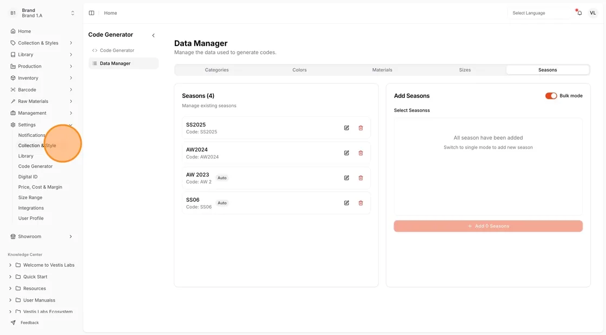This screenshot has width=606, height=335.
Task: Switch to the Categories tab
Action: (x=217, y=70)
